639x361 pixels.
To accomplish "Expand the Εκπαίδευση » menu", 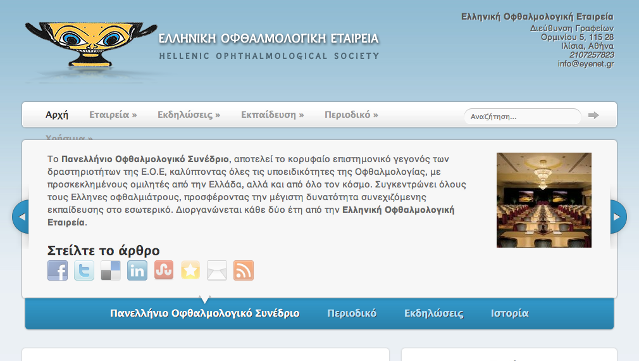I will point(272,115).
